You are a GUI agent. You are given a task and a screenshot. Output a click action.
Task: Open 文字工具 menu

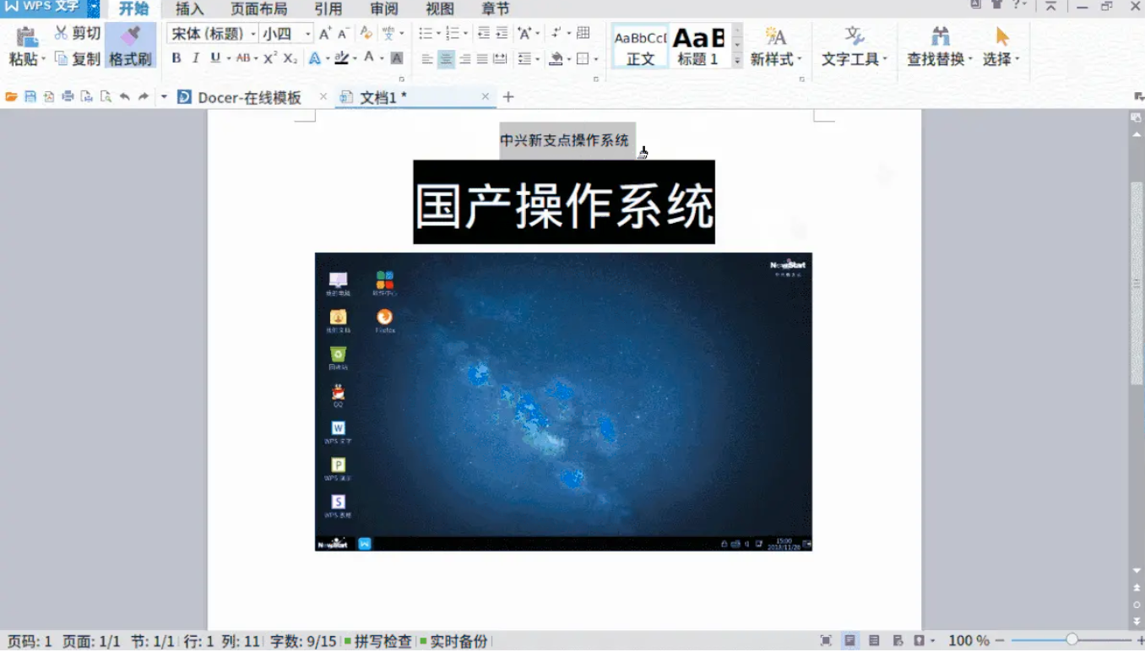(855, 46)
